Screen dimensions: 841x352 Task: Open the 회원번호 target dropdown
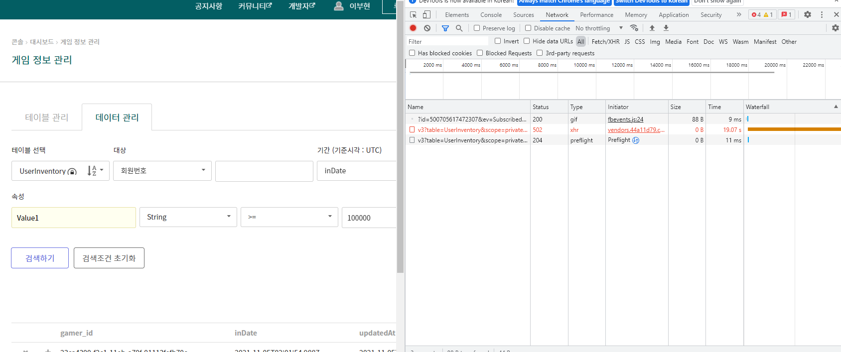(x=162, y=171)
